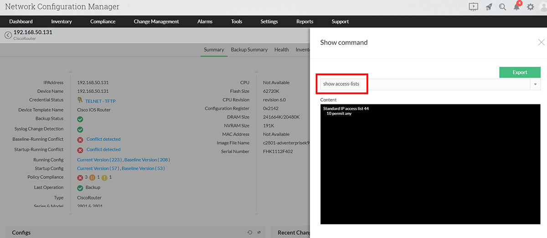Open the TELNET - TFTP credential link
547x238 pixels.
point(100,101)
